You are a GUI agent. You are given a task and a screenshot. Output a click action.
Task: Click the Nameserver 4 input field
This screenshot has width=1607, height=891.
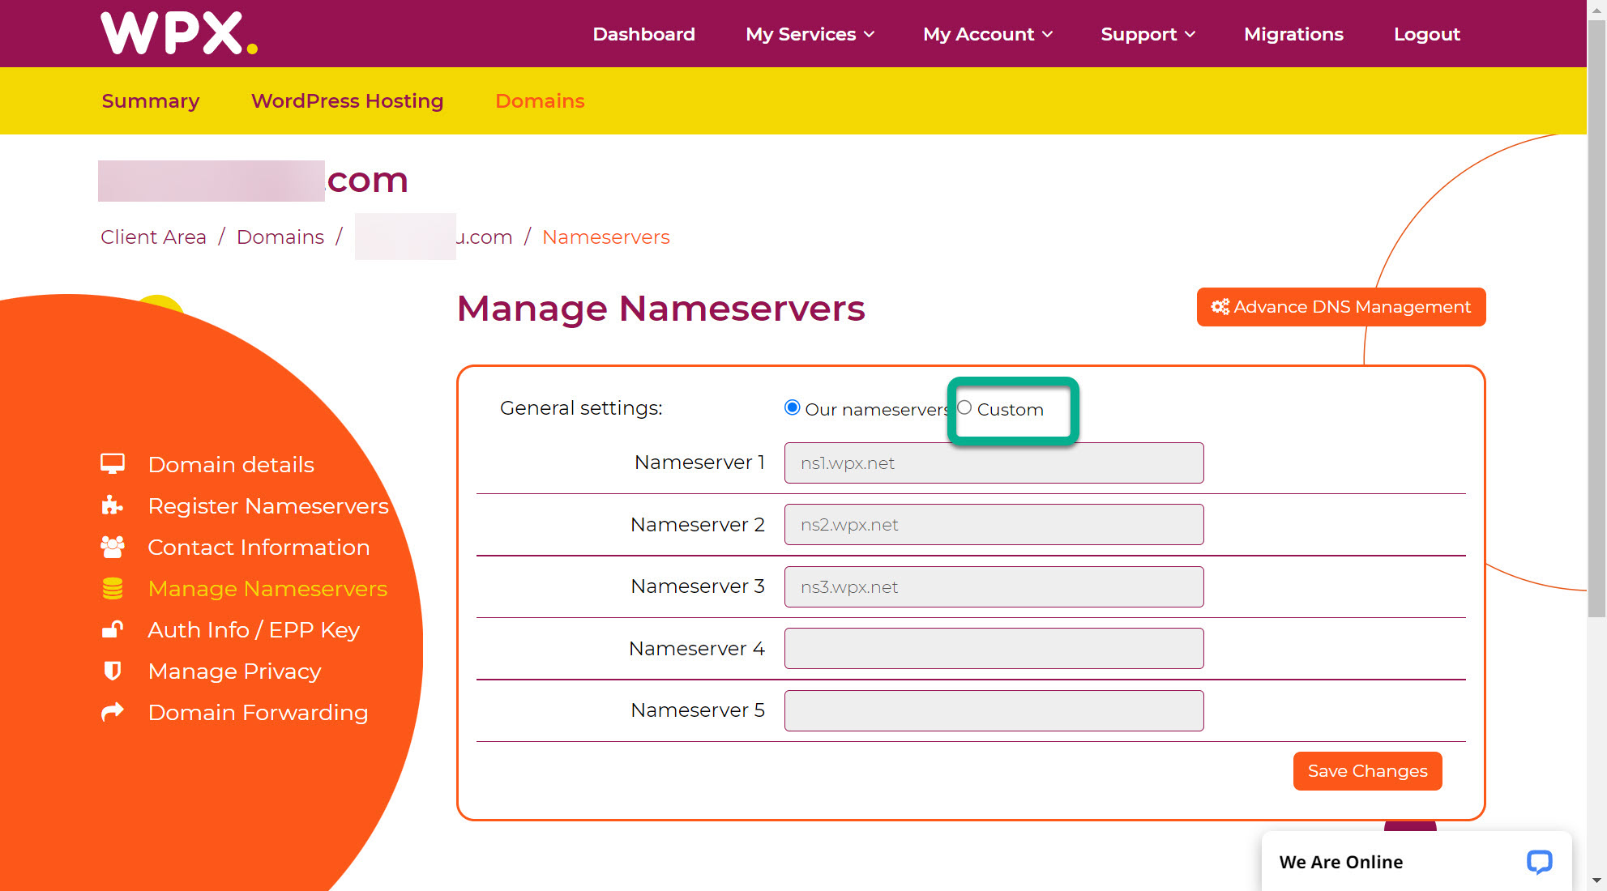[994, 649]
